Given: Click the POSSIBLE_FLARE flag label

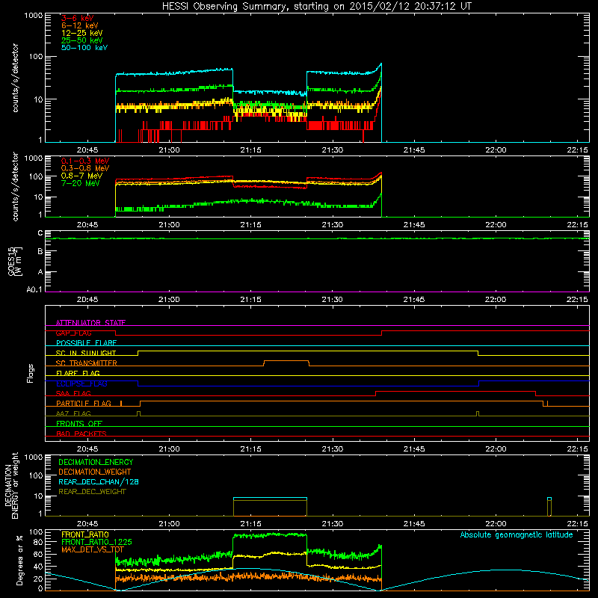Looking at the screenshot, I should pos(86,343).
